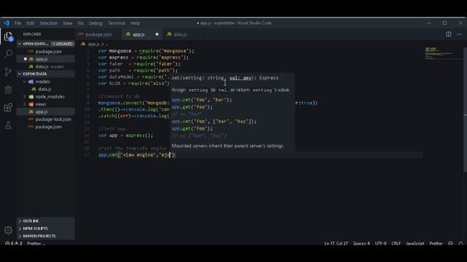The image size is (467, 262).
Task: Expand the views folder
Action: click(25, 104)
